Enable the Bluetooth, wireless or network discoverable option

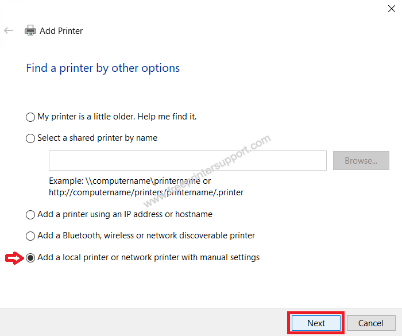click(x=30, y=236)
